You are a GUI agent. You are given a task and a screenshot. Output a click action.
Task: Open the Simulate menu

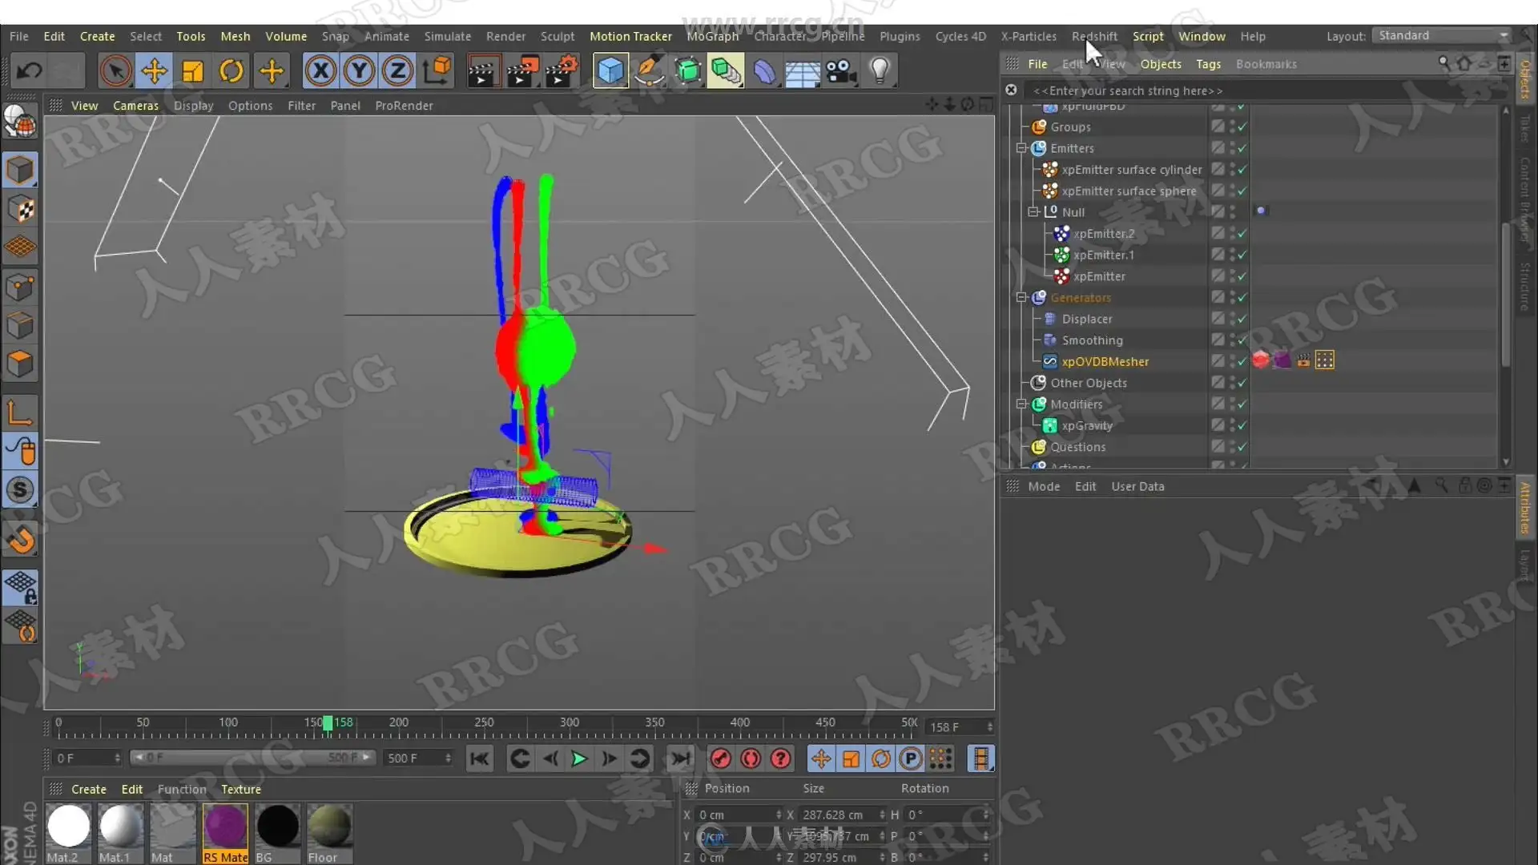coord(447,36)
